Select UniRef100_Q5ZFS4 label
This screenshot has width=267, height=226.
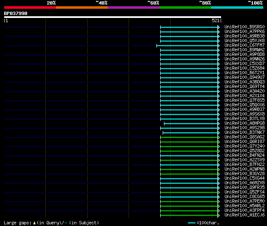(x=244, y=192)
